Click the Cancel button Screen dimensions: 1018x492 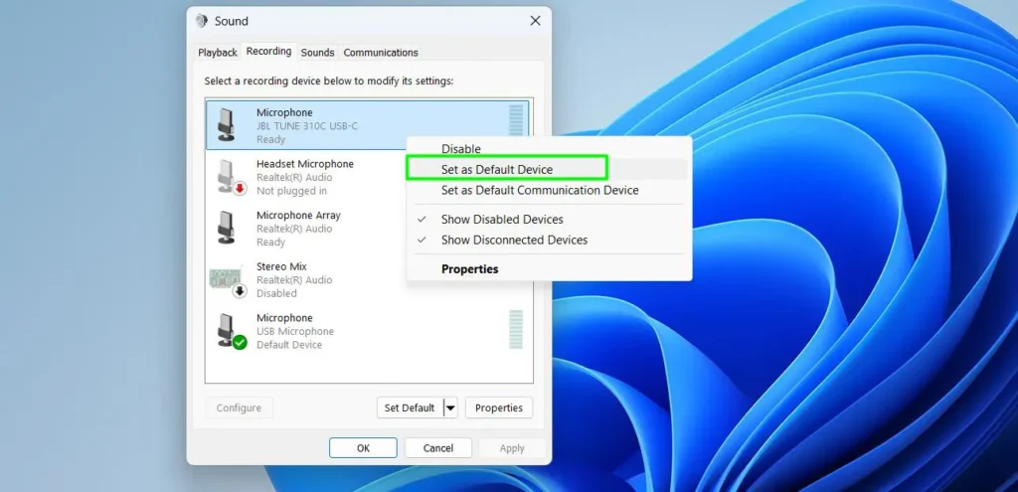pos(438,448)
